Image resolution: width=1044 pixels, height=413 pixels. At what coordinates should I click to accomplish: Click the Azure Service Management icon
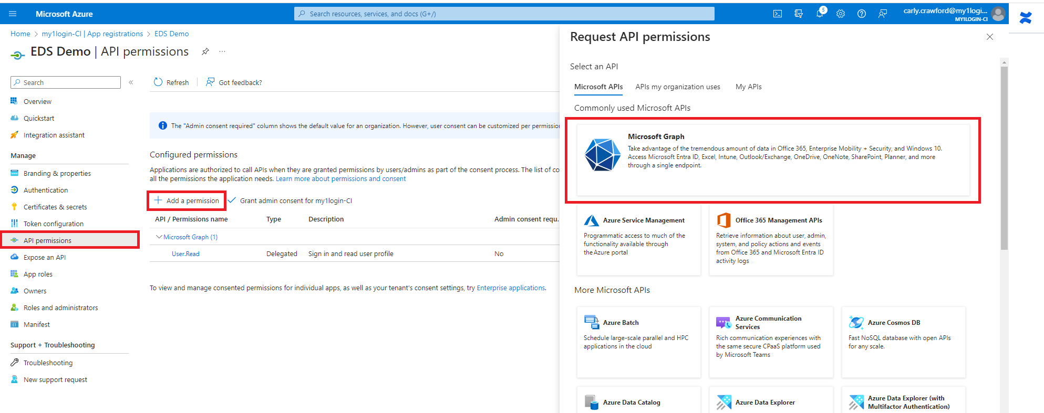tap(592, 220)
